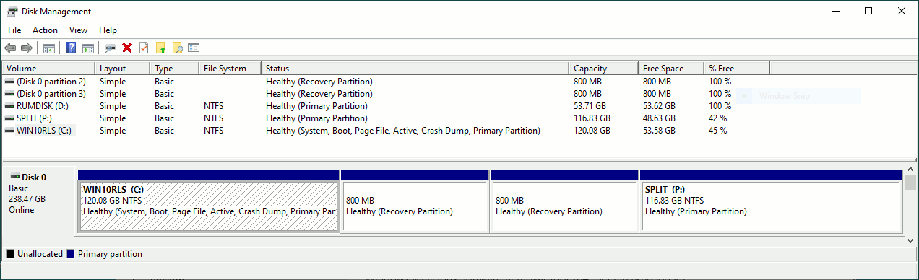Click the Disk 0 drive icon
The image size is (919, 280).
click(x=14, y=177)
